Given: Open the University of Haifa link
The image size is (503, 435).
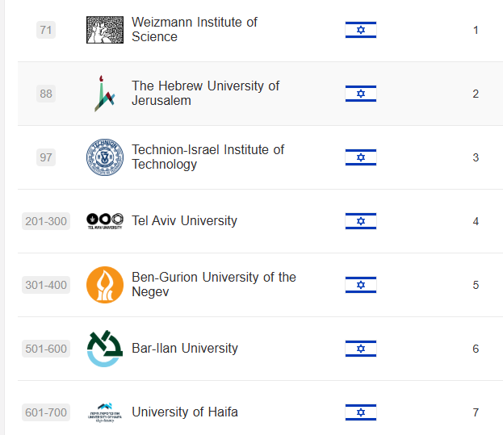Looking at the screenshot, I should tap(185, 412).
